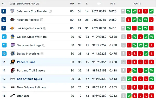Open the San Antonio Spurs team page
Screen dimensions: 156x100
[29, 79]
